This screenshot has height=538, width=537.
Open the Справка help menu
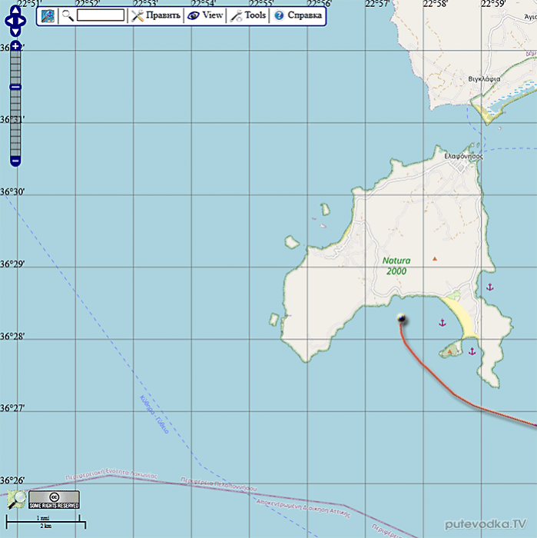coord(298,15)
